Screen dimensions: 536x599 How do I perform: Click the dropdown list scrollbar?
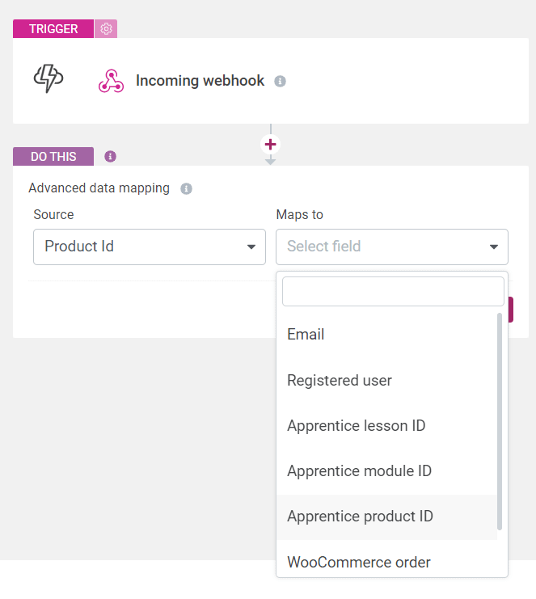point(500,422)
